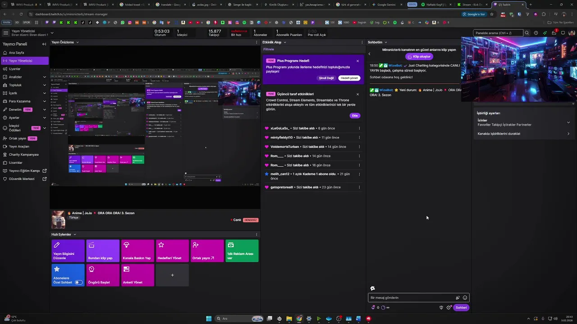Click the celebration party icon in chat input
This screenshot has height=324, width=577.
[458, 297]
